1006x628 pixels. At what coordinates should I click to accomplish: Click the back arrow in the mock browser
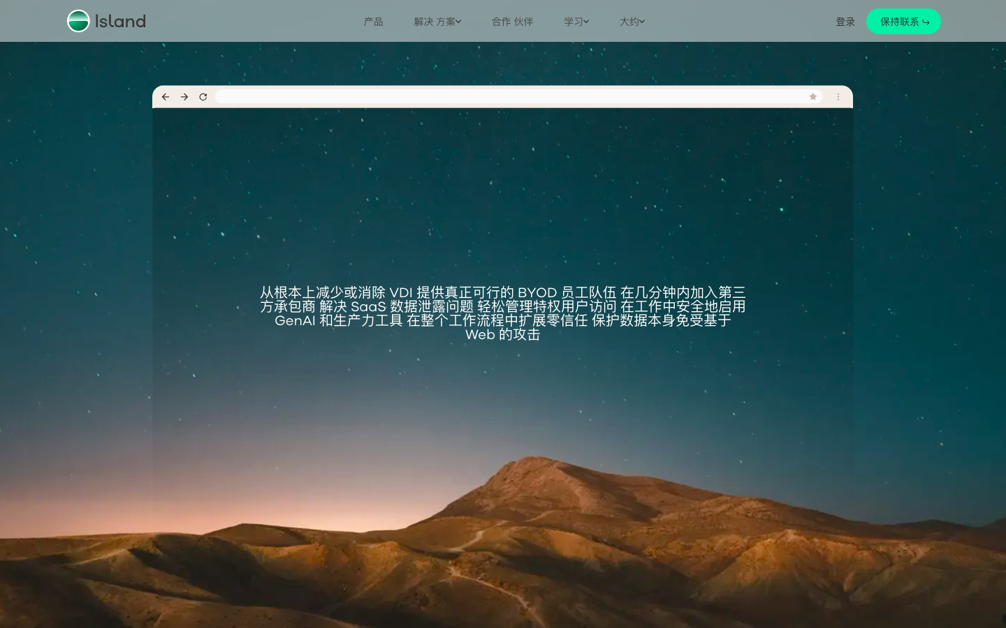pos(166,97)
